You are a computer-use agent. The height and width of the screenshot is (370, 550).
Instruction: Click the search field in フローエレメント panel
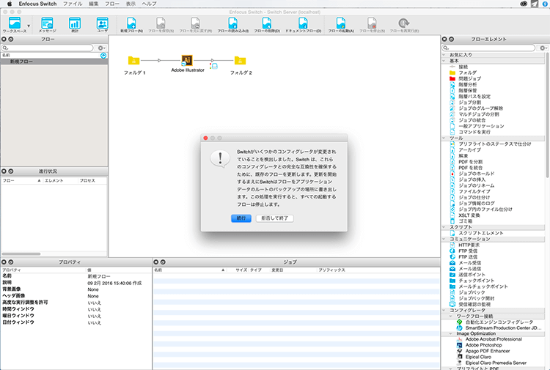tap(488, 48)
